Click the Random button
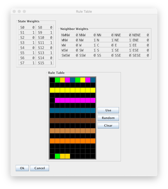This screenshot has width=168, height=189. [x=108, y=118]
